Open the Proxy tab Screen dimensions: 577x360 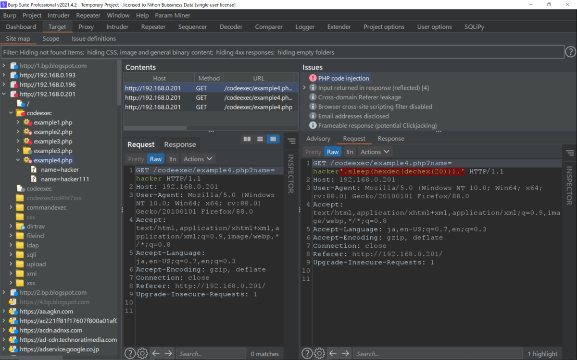point(86,27)
